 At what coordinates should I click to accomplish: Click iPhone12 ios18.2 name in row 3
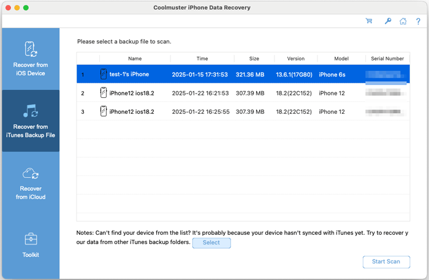point(132,112)
